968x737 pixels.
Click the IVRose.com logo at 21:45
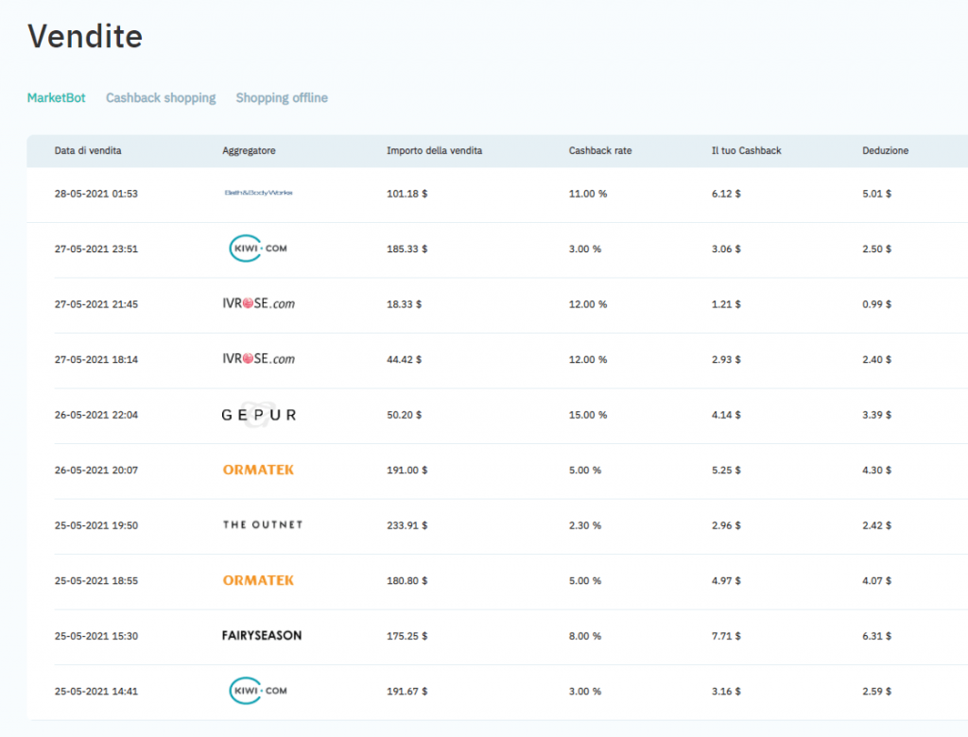pos(258,304)
